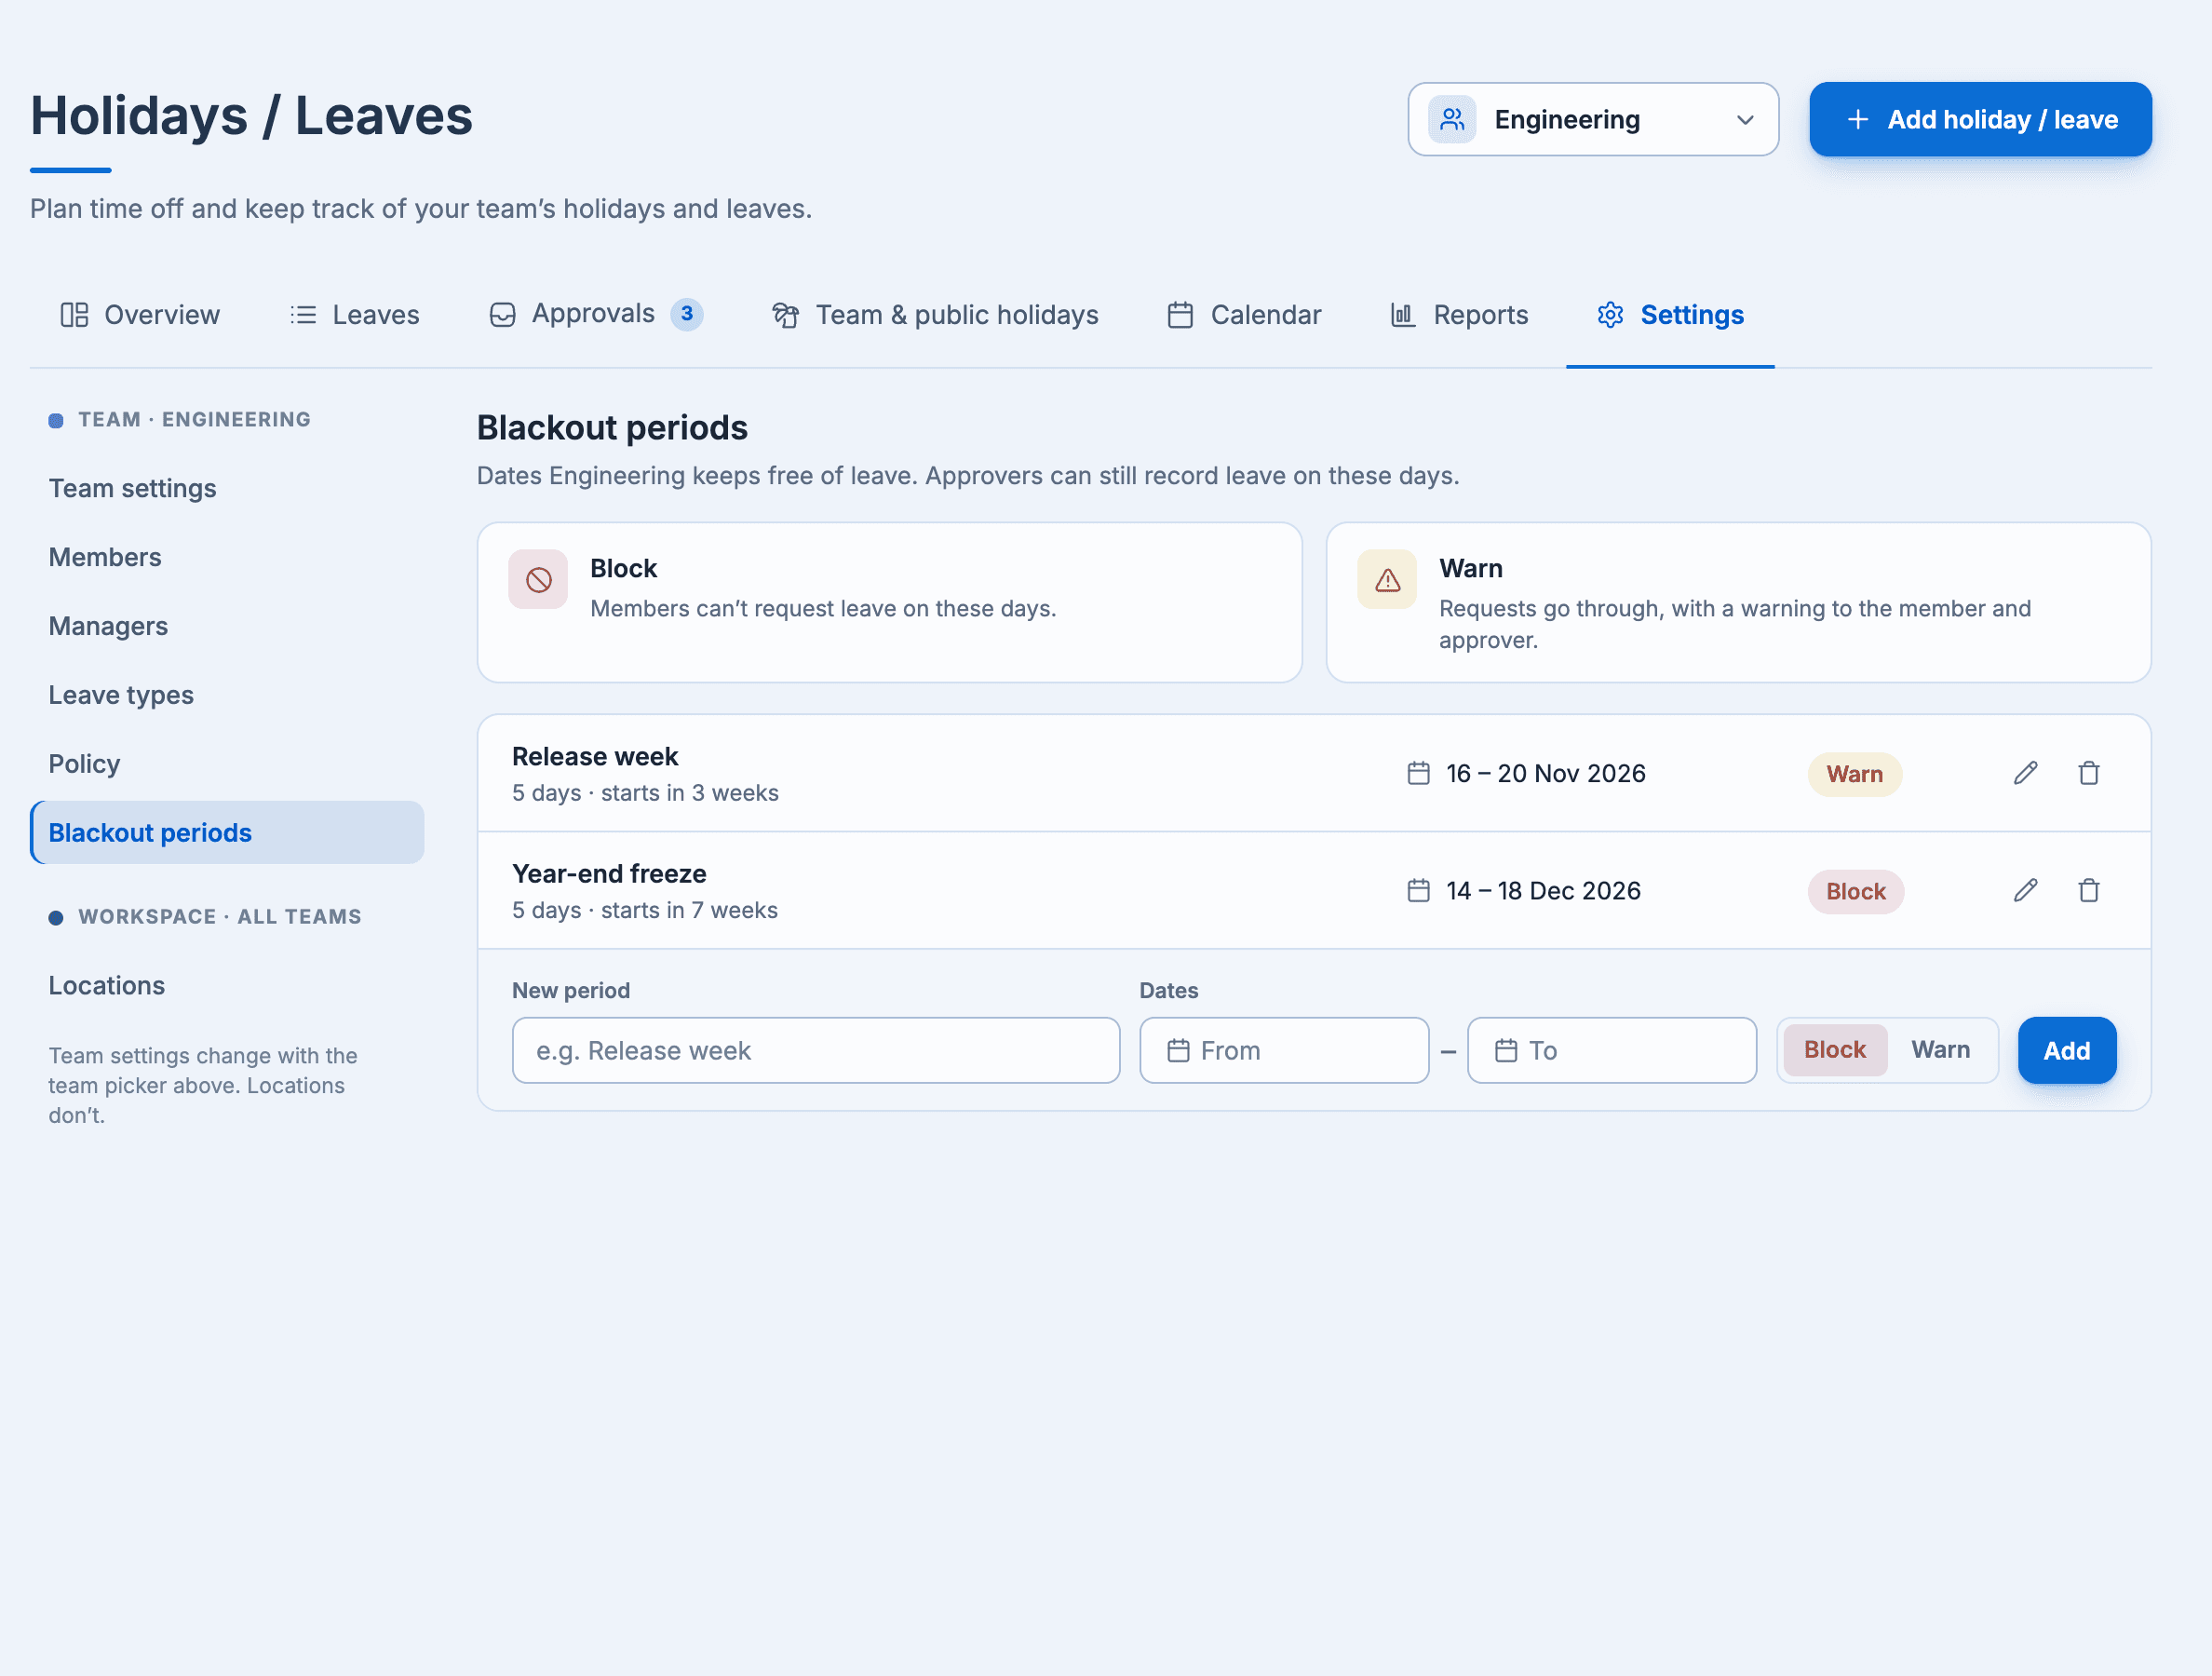Open the Reports tab
Image resolution: width=2212 pixels, height=1676 pixels.
pos(1459,315)
